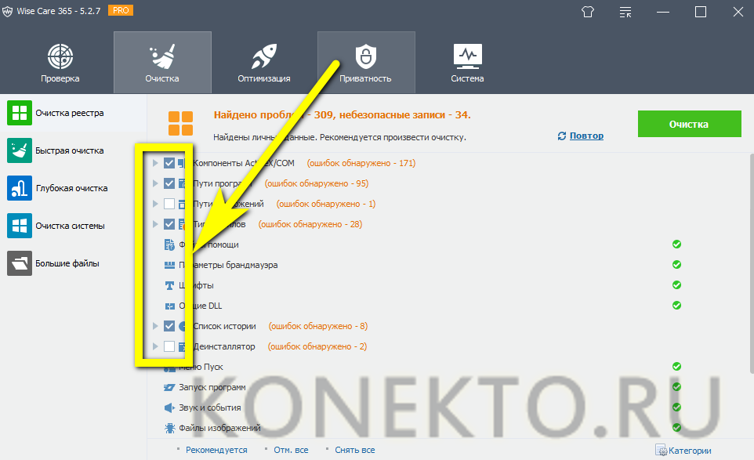Screen dimensions: 754x460
Task: Open the menu icon in the title bar
Action: 625,12
